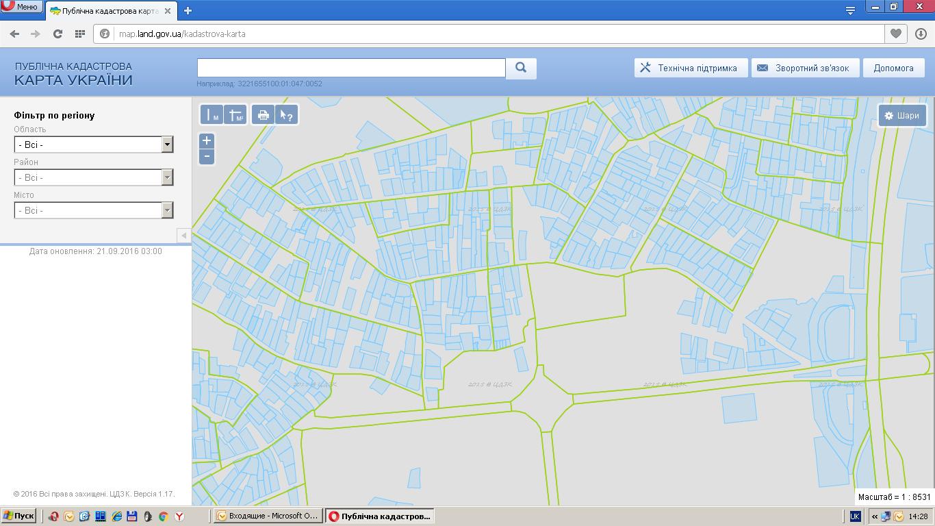Open the Шари layers panel
The image size is (935, 526).
(x=902, y=116)
